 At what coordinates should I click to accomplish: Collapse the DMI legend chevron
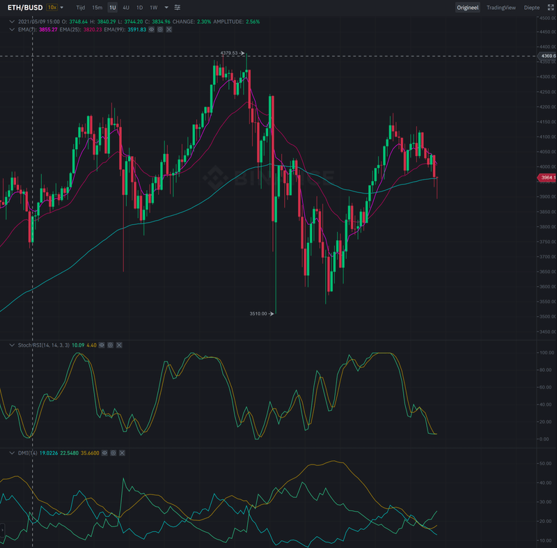(11, 453)
